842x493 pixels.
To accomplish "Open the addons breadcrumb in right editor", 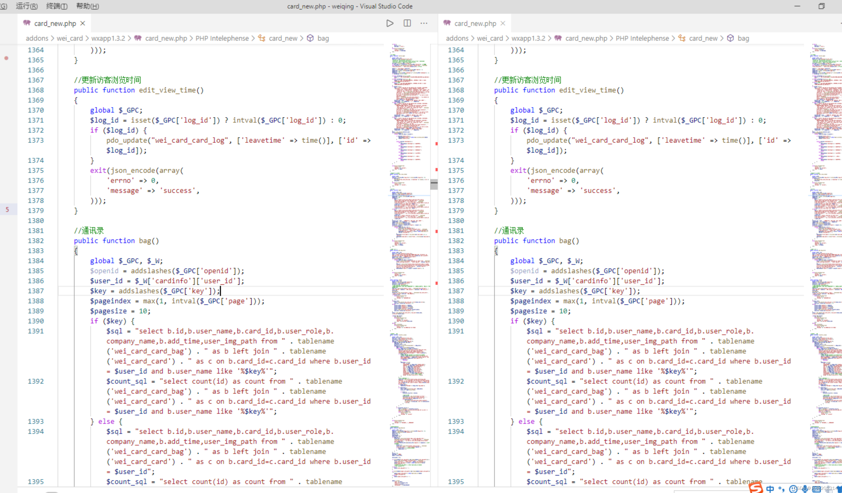I will click(x=457, y=38).
